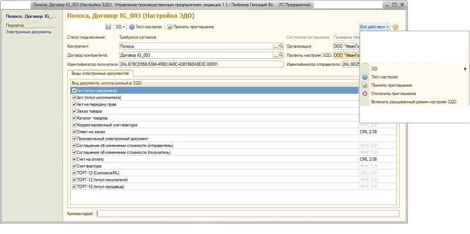
Task: Select Включить расширенный режим настроек ЭДО
Action: (414, 102)
